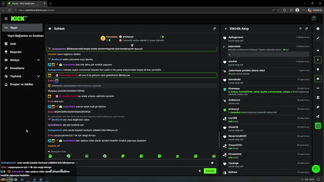Click Kinowaaa on the gift leaderboard
This screenshot has height=182, width=324.
[112, 37]
